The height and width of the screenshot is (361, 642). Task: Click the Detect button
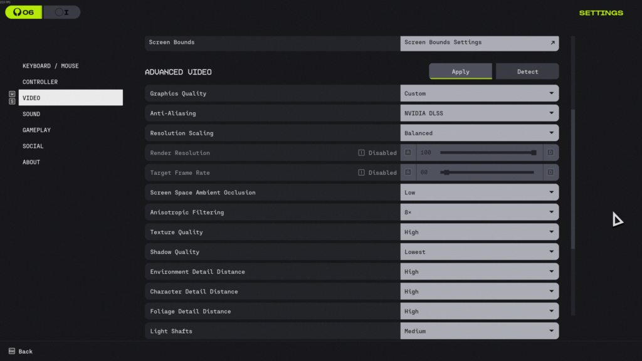(527, 71)
